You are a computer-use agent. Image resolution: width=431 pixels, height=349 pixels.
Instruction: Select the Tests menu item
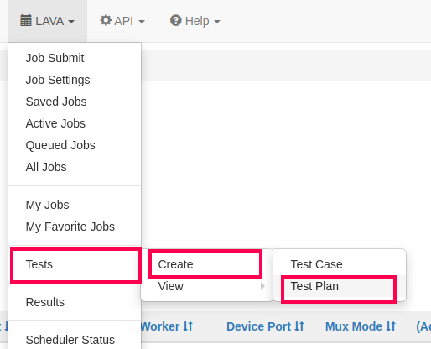click(75, 264)
